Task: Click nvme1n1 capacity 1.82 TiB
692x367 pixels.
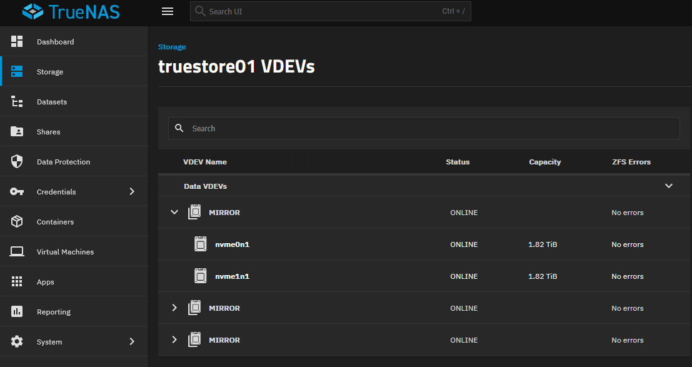Action: pyautogui.click(x=543, y=276)
